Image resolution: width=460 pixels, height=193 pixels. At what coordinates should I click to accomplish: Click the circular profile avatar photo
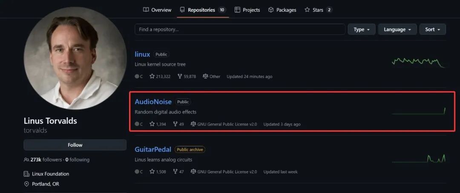pyautogui.click(x=75, y=58)
